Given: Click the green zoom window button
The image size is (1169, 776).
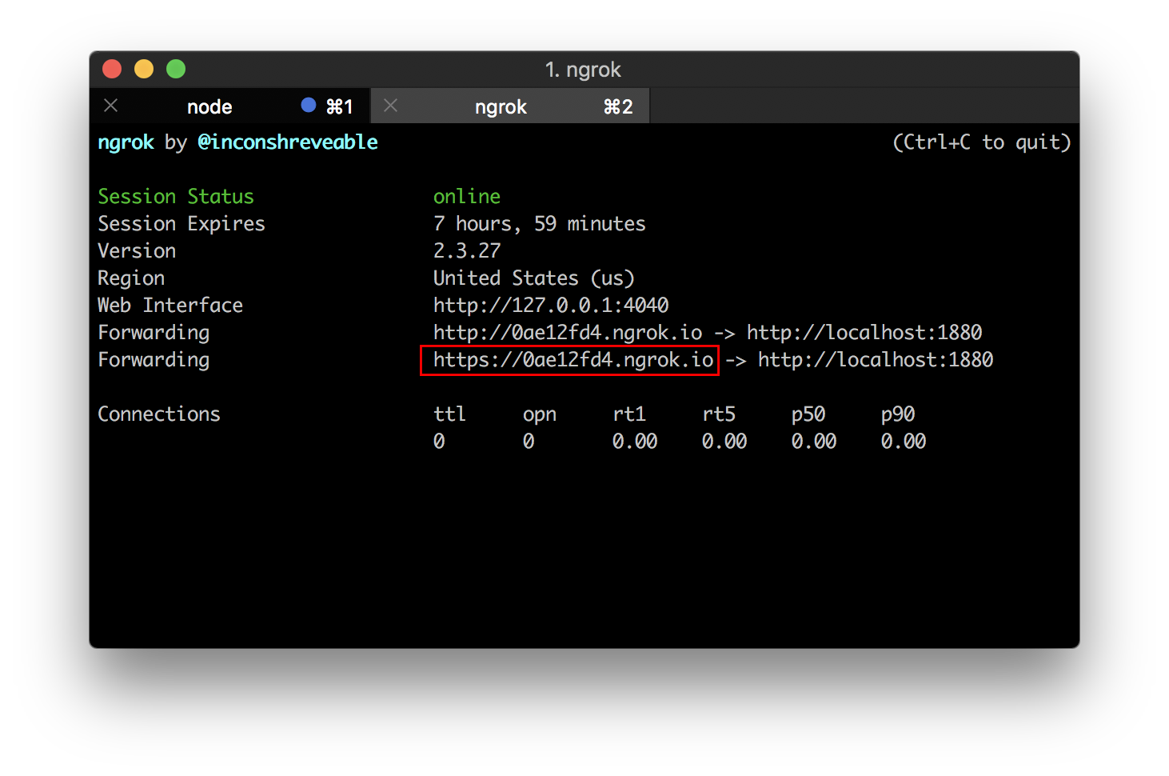Looking at the screenshot, I should click(176, 70).
